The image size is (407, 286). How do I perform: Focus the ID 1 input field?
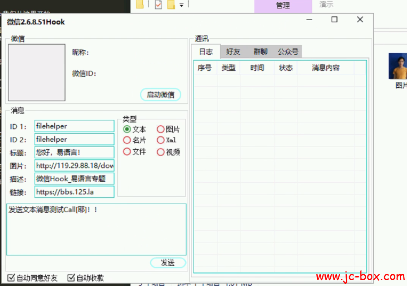pyautogui.click(x=74, y=126)
